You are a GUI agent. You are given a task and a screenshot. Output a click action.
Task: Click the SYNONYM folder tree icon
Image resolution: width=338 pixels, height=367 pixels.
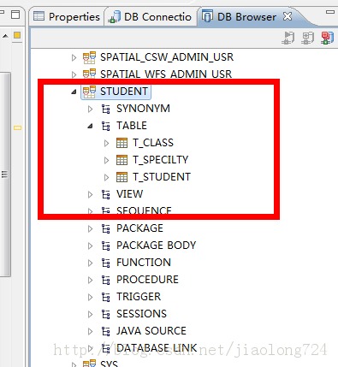[x=106, y=109]
